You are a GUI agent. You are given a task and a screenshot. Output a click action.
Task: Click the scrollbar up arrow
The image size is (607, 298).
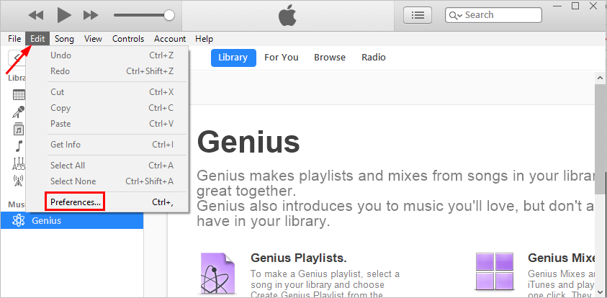601,78
